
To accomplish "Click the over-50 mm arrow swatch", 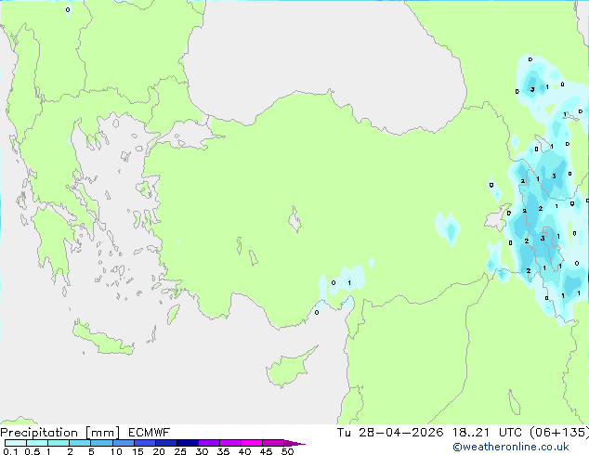I will [294, 444].
